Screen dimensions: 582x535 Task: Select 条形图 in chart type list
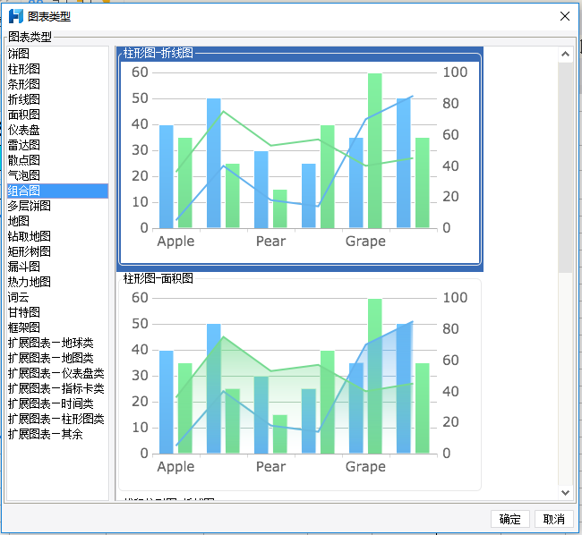pyautogui.click(x=57, y=84)
